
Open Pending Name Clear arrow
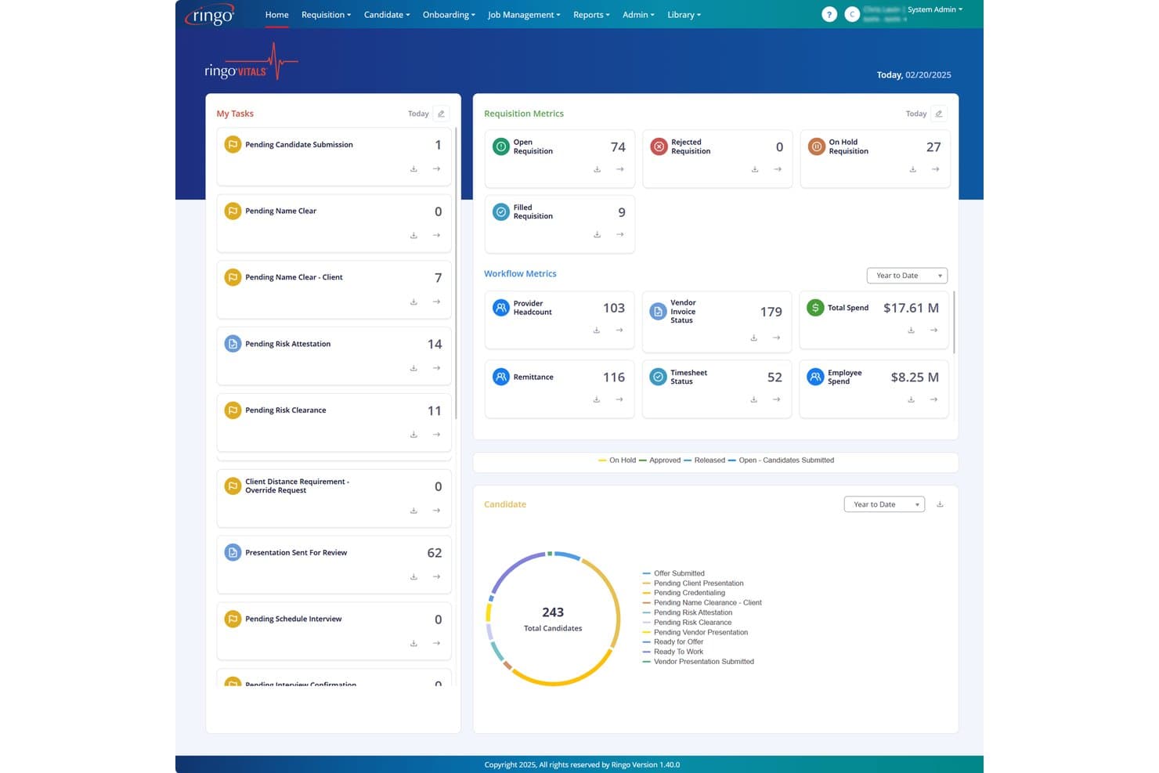(436, 236)
